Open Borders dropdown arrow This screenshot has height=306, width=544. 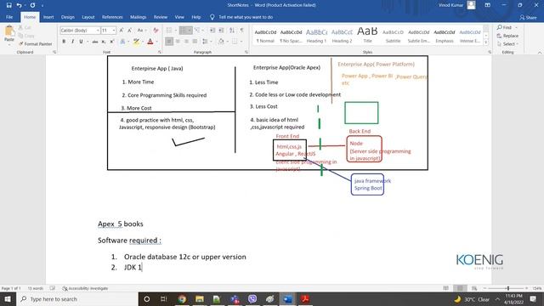(241, 42)
